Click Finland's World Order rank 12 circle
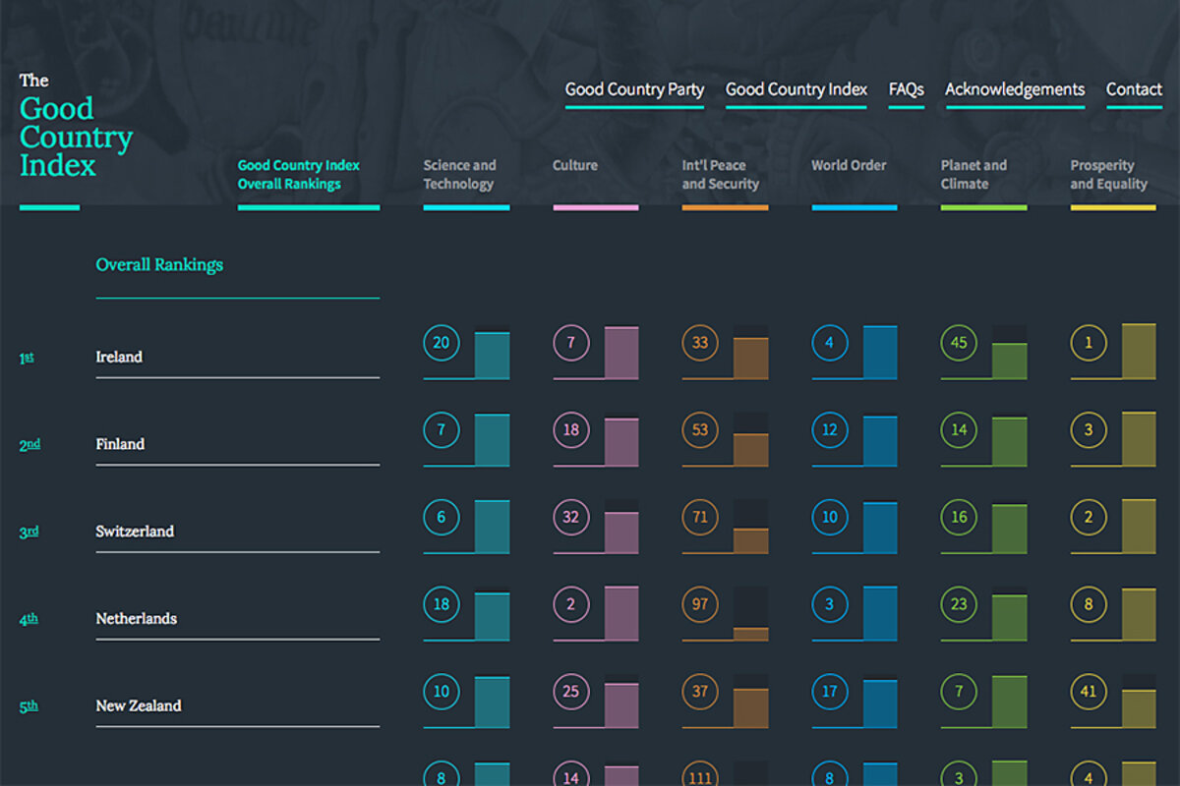Viewport: 1180px width, 786px height. [x=830, y=430]
